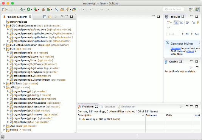The width and height of the screenshot is (202, 140).
Task: Expand the Releng working set
Action: (4, 130)
